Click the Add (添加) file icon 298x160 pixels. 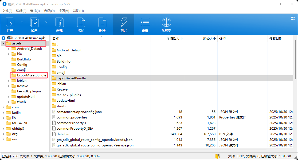(x=81, y=22)
